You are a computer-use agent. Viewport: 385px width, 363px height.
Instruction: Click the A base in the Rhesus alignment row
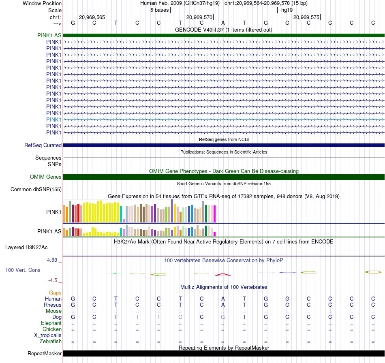pos(223,305)
